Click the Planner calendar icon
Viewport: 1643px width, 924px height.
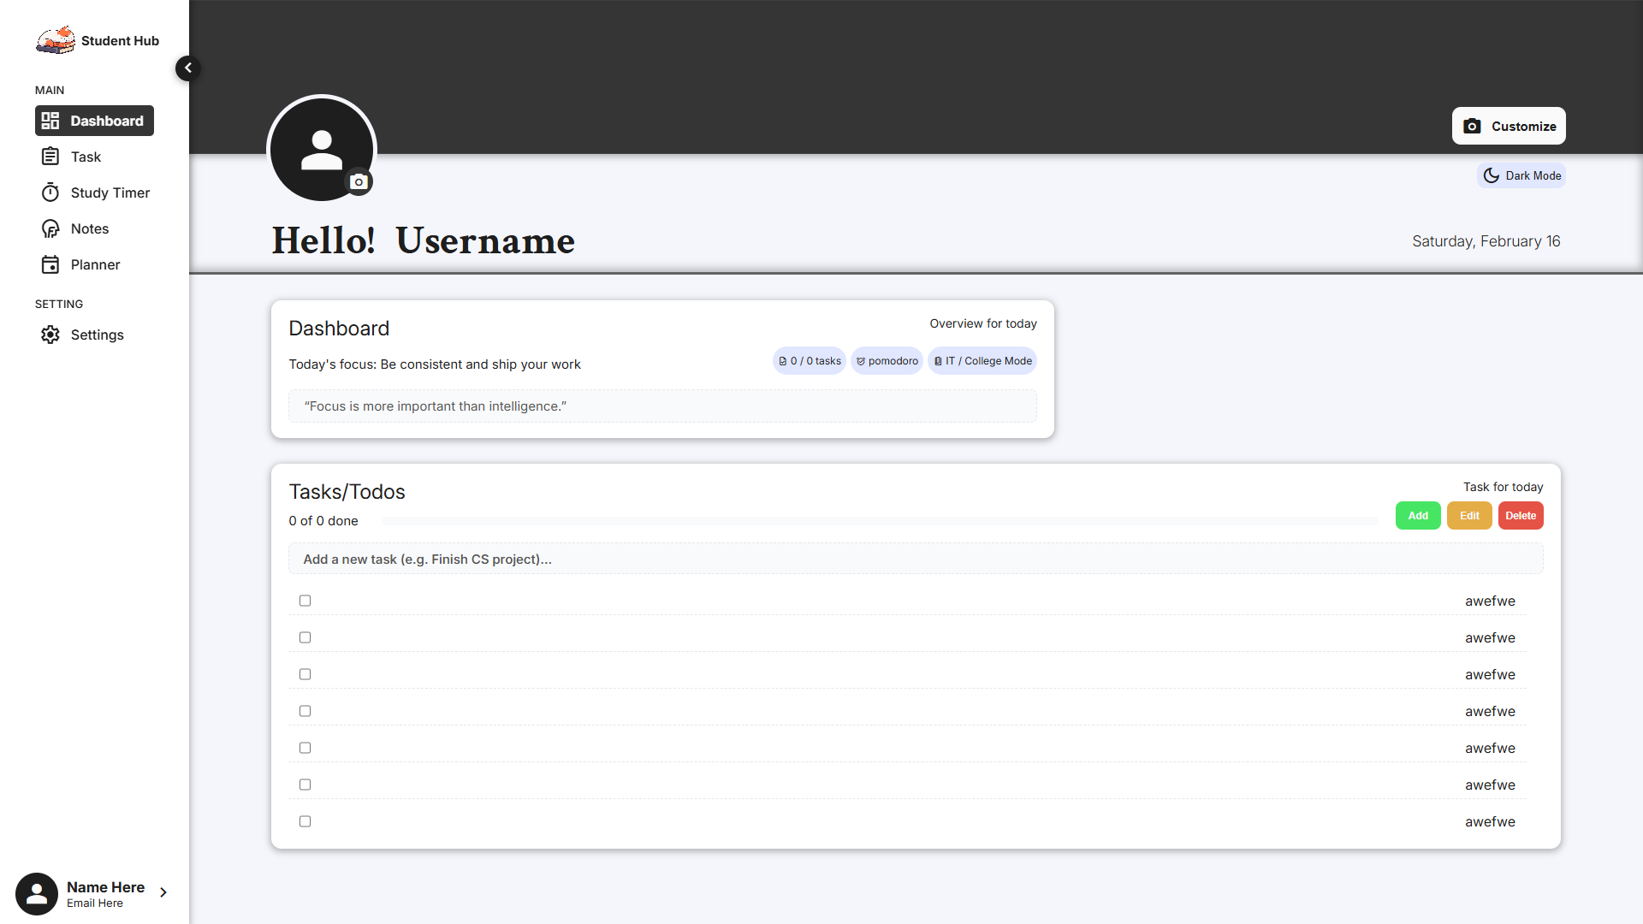[x=50, y=264]
